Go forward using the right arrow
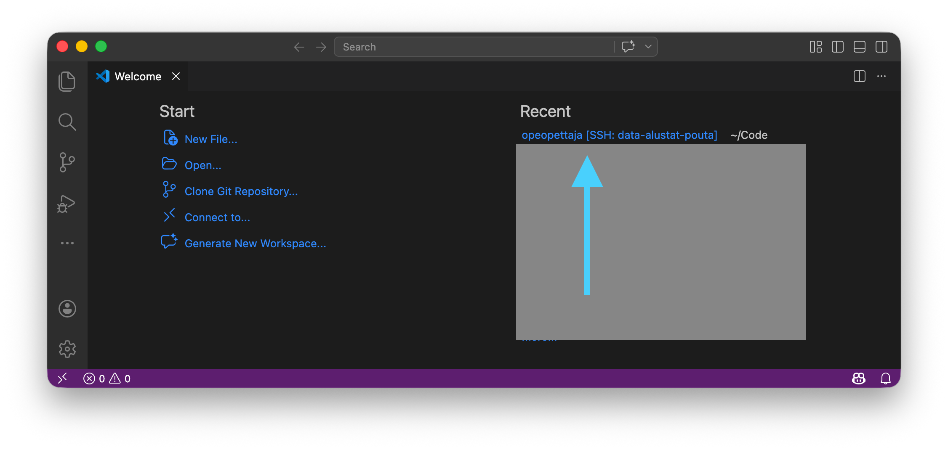The height and width of the screenshot is (450, 948). 321,47
